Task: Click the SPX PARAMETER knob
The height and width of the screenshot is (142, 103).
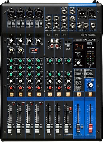Action: click(78, 63)
